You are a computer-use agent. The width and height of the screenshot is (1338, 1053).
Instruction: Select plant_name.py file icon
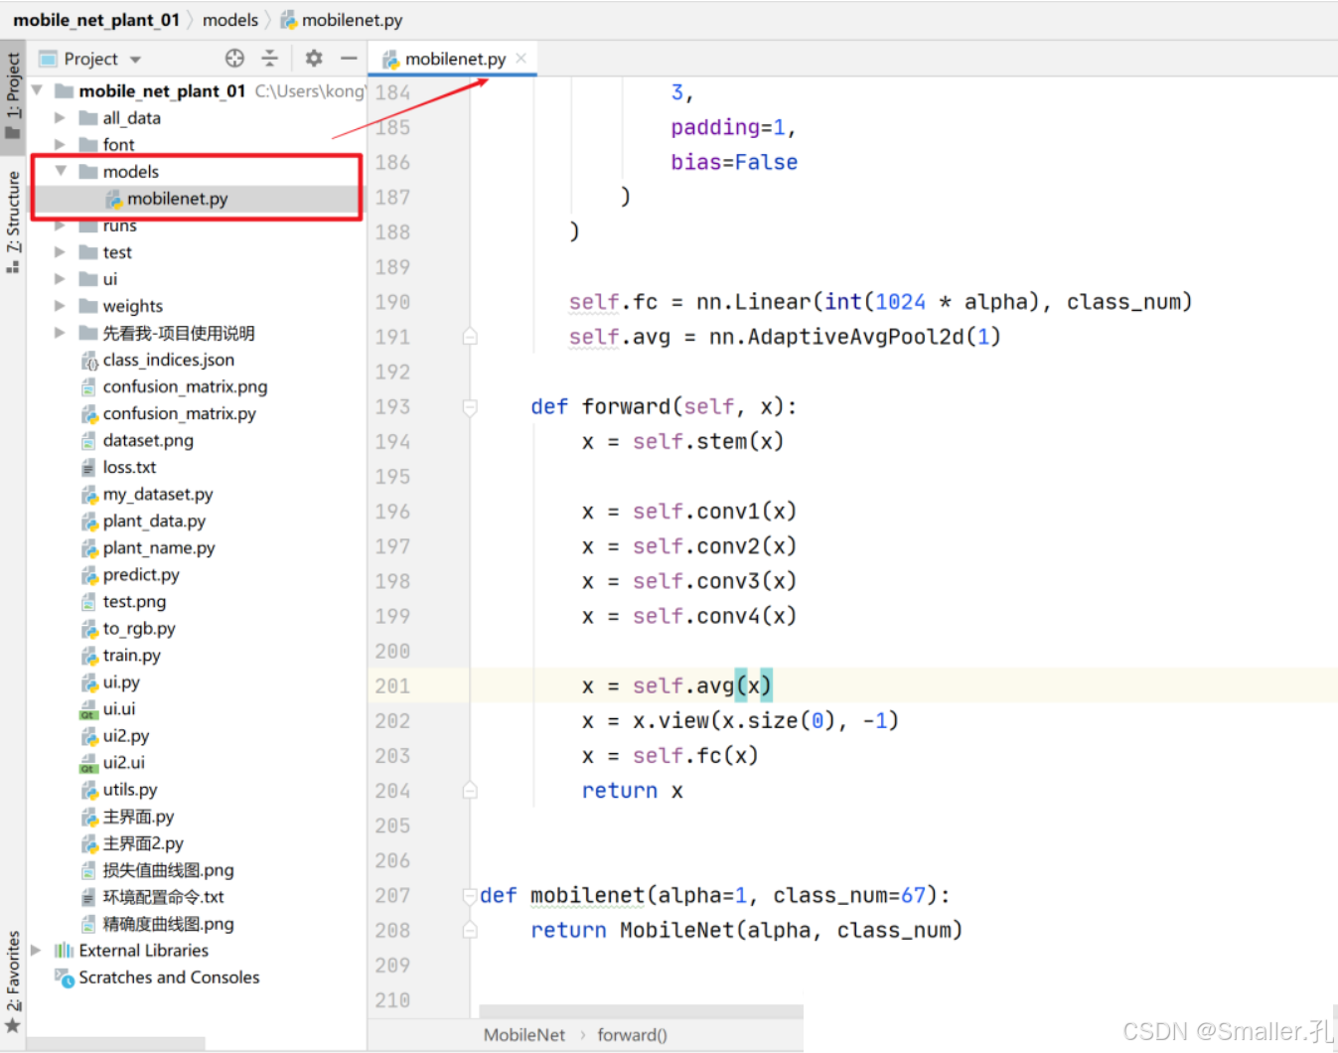[89, 548]
